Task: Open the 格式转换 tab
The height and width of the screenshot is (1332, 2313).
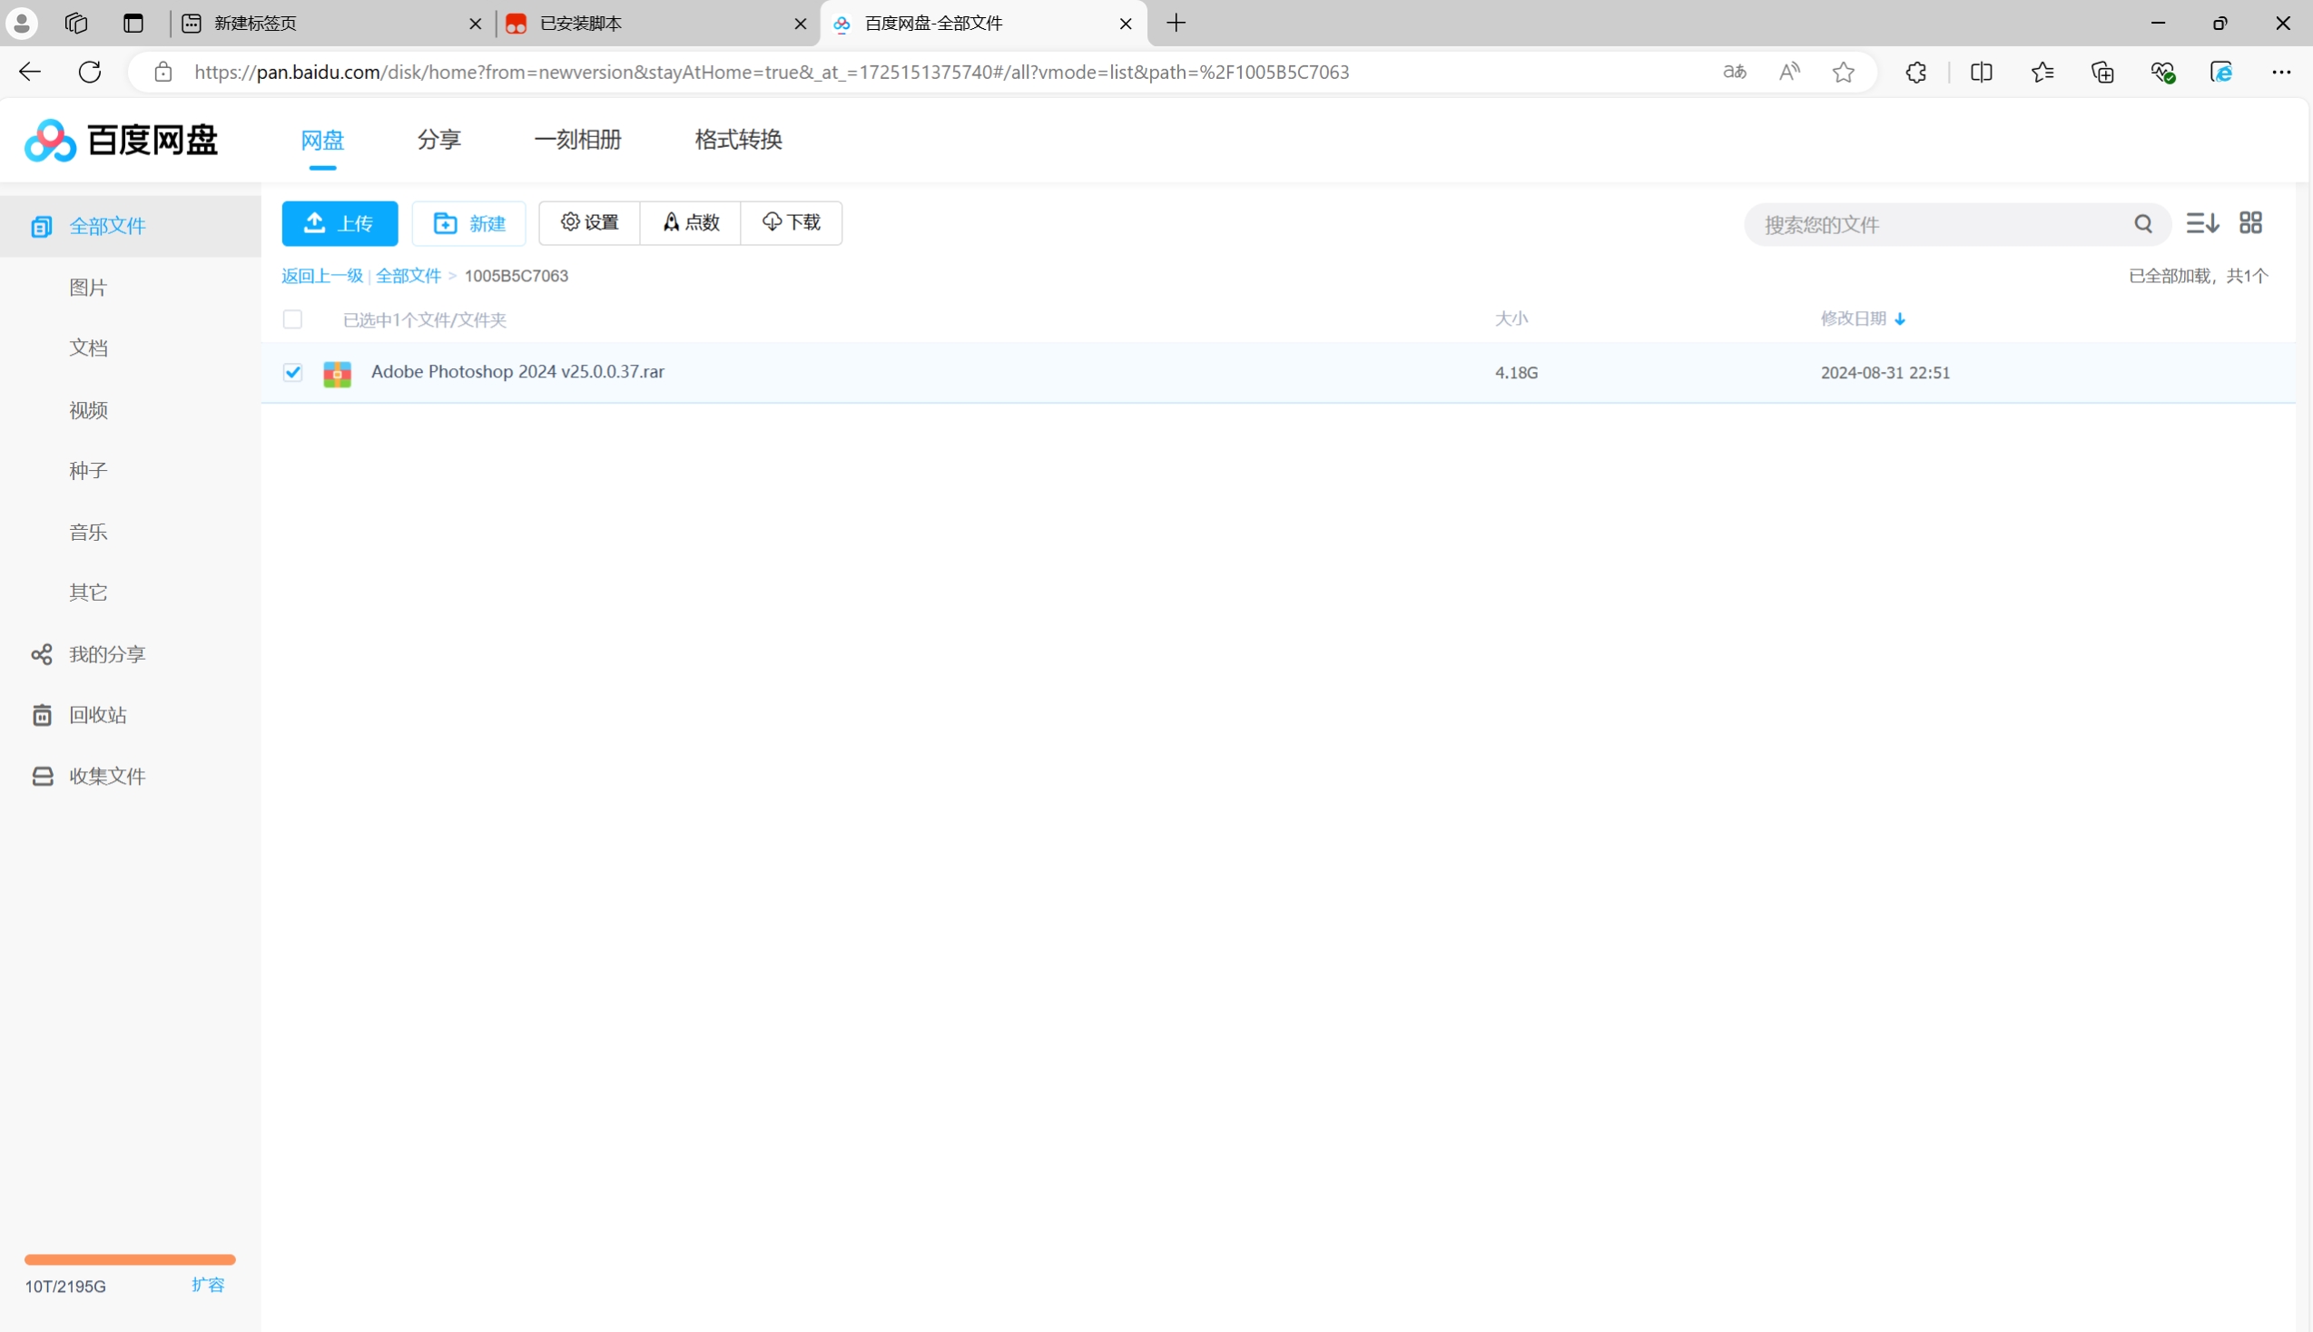Action: [x=738, y=139]
